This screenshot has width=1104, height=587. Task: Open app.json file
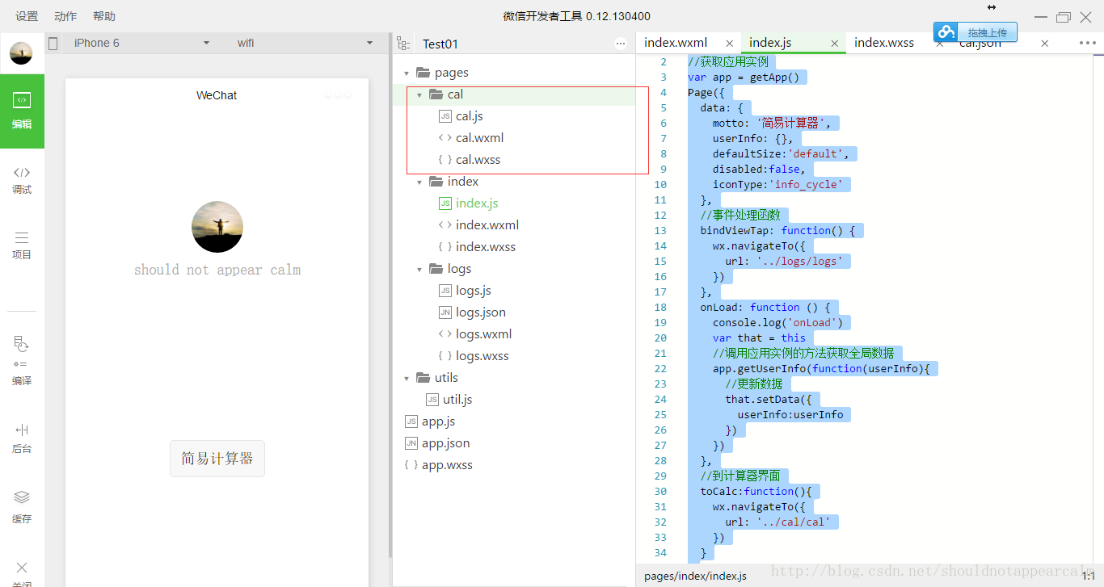pyautogui.click(x=446, y=443)
